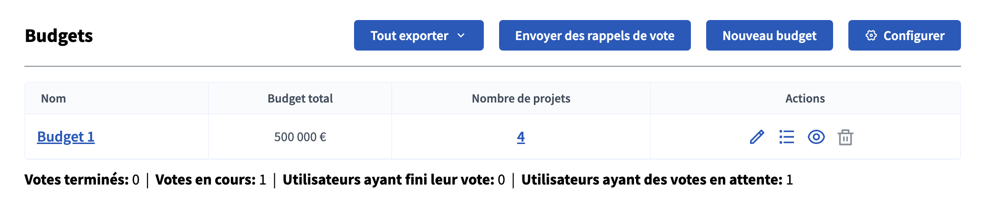Click the Budget total column header
The image size is (981, 206).
(300, 99)
